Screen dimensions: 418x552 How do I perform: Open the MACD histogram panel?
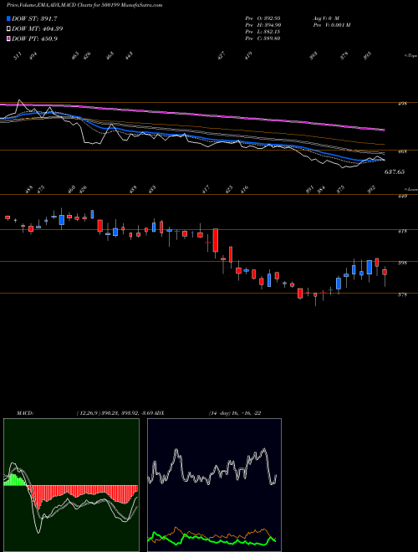pos(71,485)
